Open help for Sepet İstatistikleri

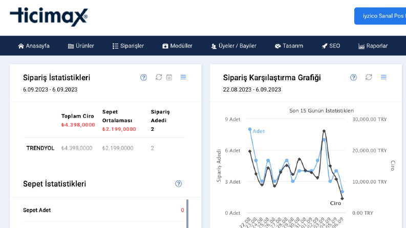pyautogui.click(x=178, y=184)
